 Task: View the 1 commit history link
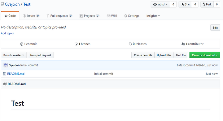click(28, 44)
